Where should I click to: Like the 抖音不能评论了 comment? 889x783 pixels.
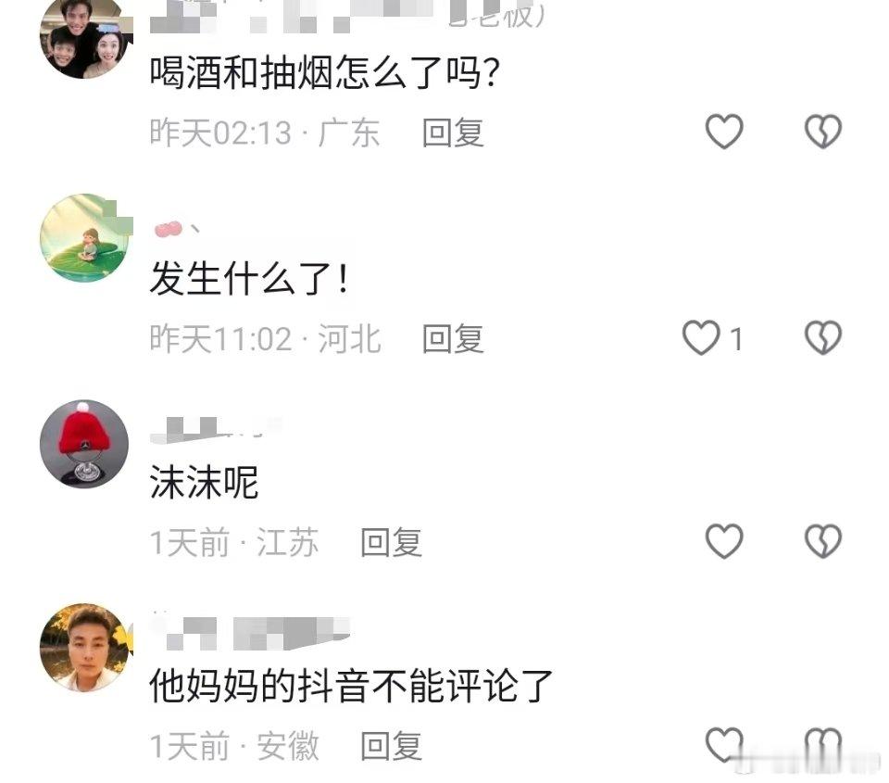click(724, 744)
